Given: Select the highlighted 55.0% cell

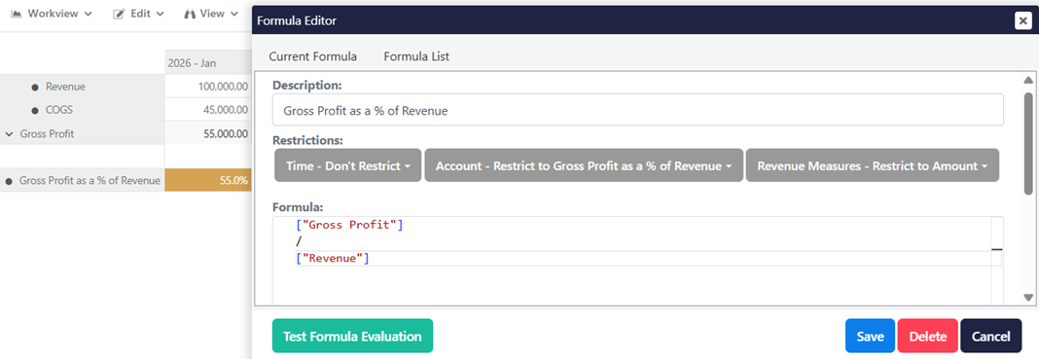Looking at the screenshot, I should (x=208, y=180).
